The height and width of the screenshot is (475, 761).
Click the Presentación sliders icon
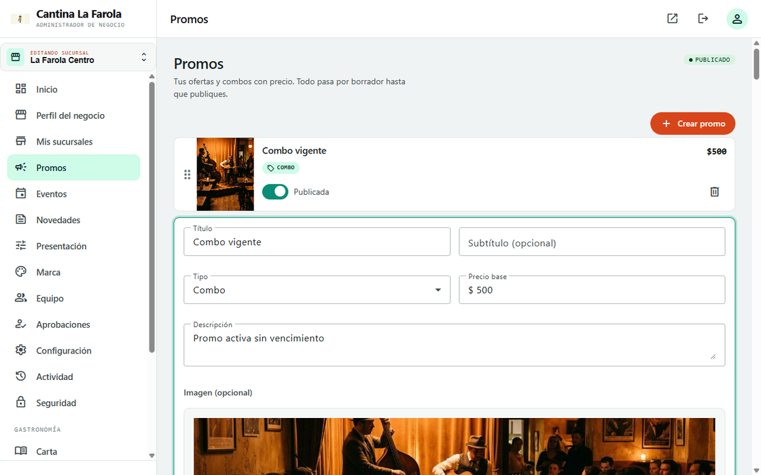20,246
